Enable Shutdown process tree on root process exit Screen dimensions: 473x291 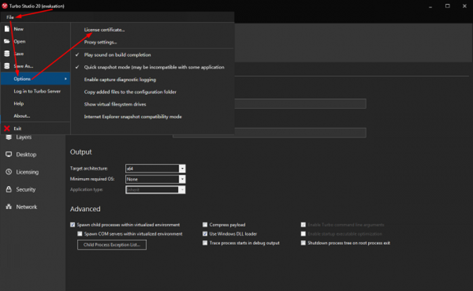tap(303, 243)
